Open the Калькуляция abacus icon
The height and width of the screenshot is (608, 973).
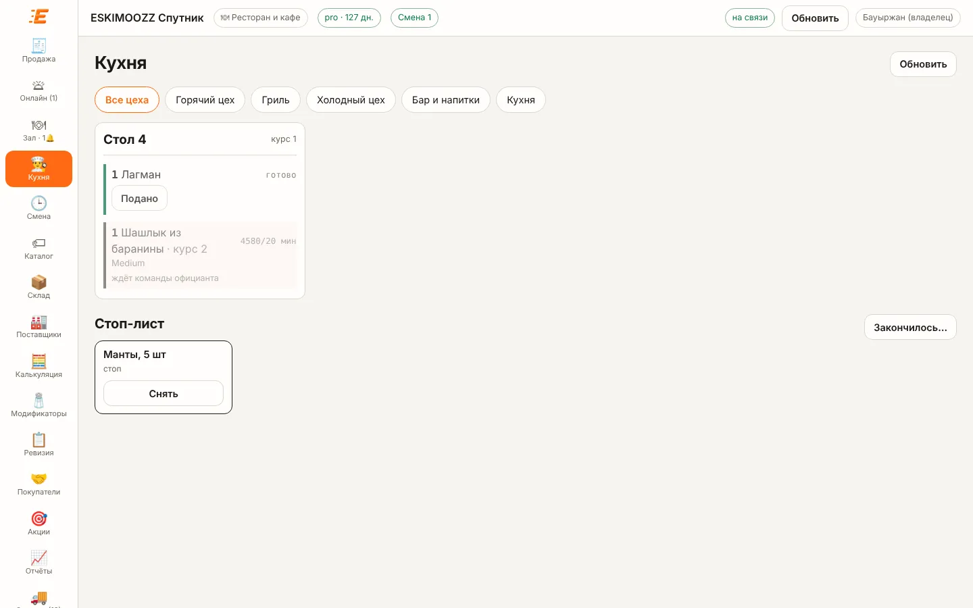[x=39, y=361]
